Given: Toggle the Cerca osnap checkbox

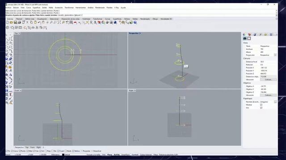Looking at the screenshot, I should [12, 151].
